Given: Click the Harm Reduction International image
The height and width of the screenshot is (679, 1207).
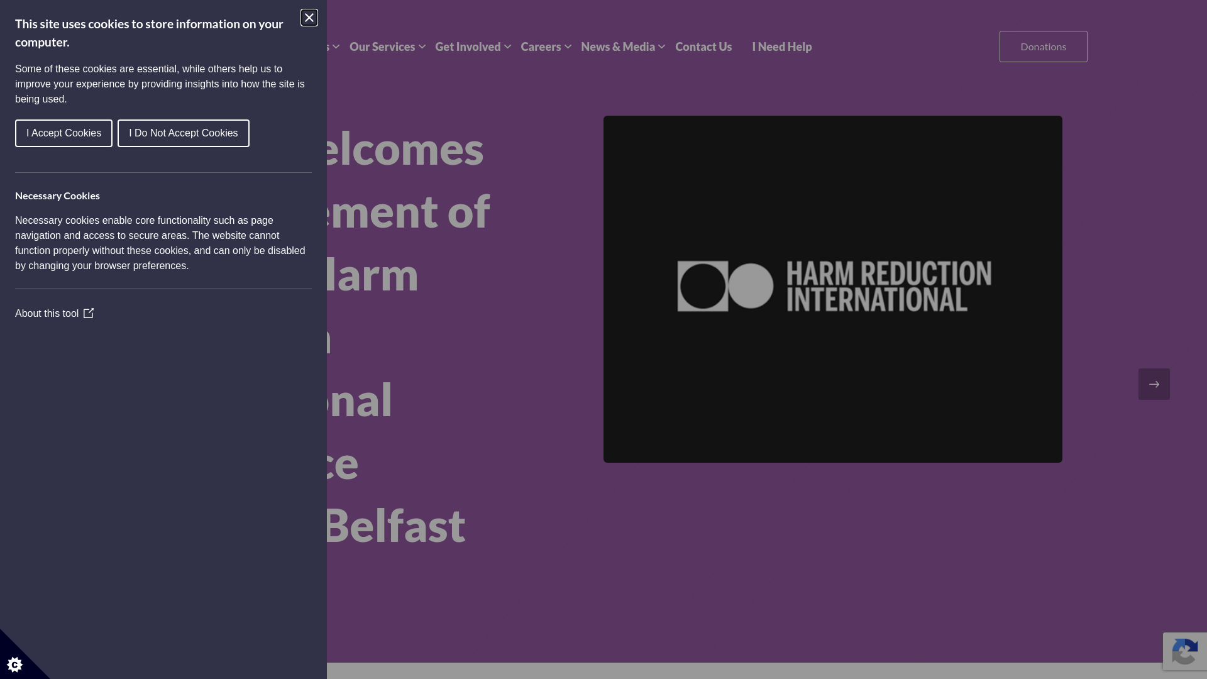Looking at the screenshot, I should click(833, 289).
